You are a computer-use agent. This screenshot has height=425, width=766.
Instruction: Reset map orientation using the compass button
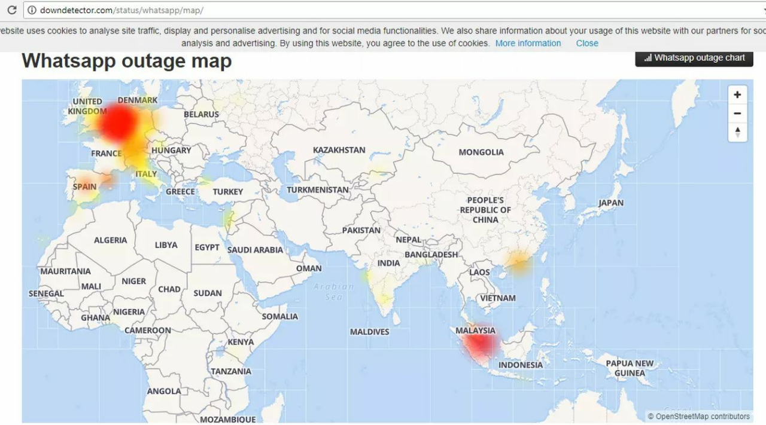pos(737,132)
